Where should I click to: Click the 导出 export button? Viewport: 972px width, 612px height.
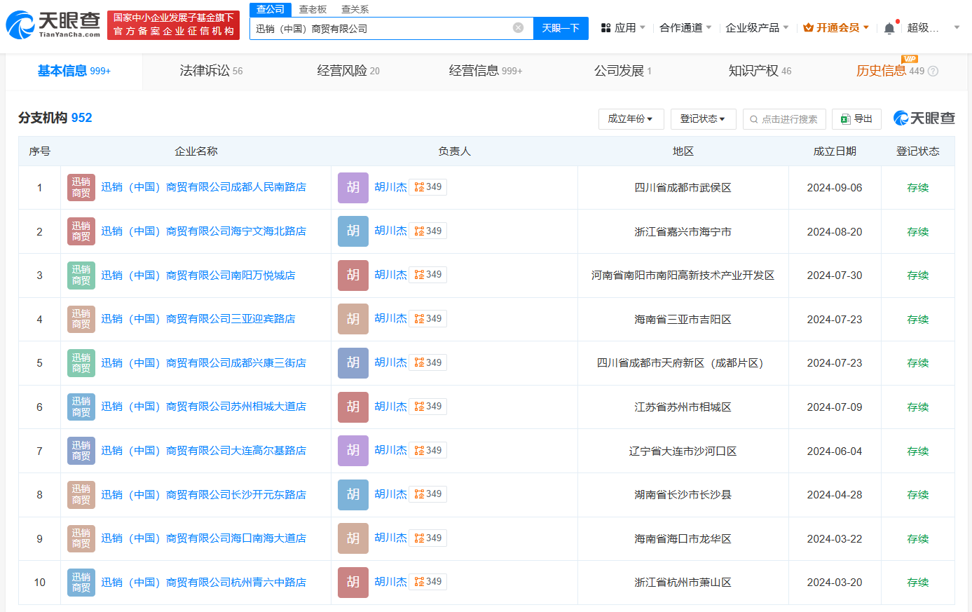coord(856,118)
